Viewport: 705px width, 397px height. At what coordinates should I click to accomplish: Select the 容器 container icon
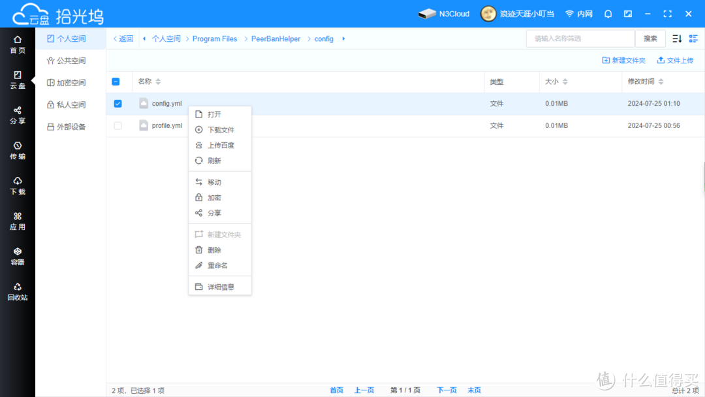[18, 257]
